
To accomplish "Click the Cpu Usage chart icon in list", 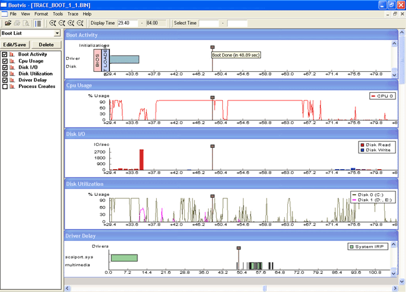I will click(x=12, y=61).
